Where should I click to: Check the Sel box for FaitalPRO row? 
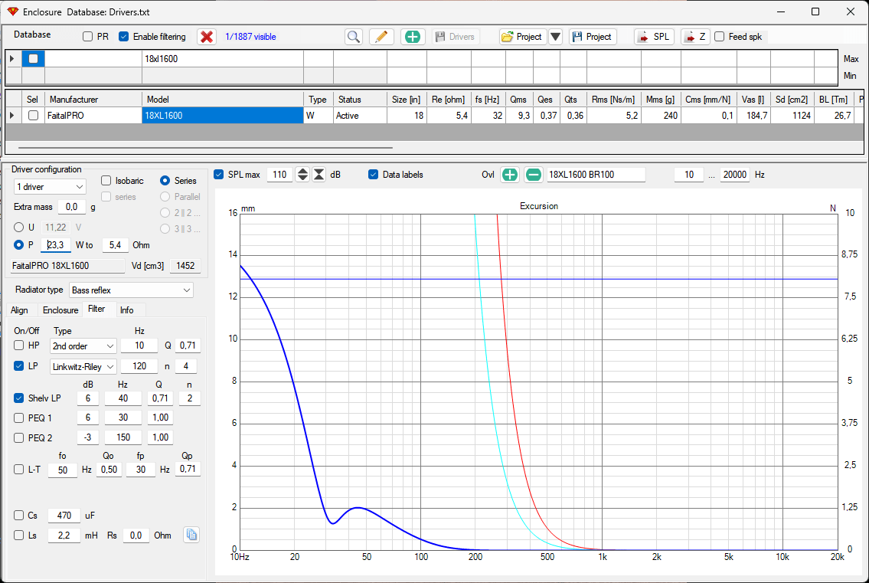tap(33, 116)
